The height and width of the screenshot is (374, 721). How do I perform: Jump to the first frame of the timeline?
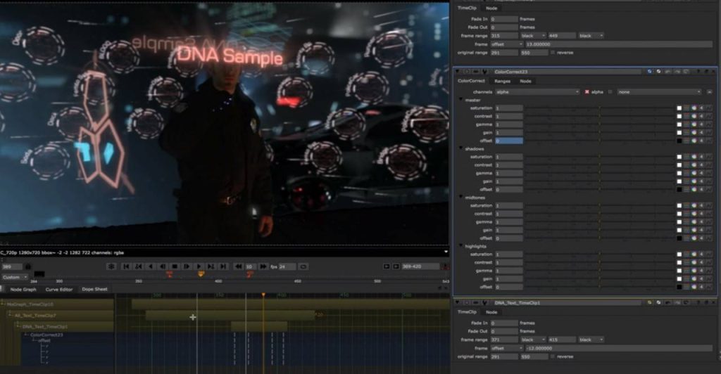click(126, 266)
